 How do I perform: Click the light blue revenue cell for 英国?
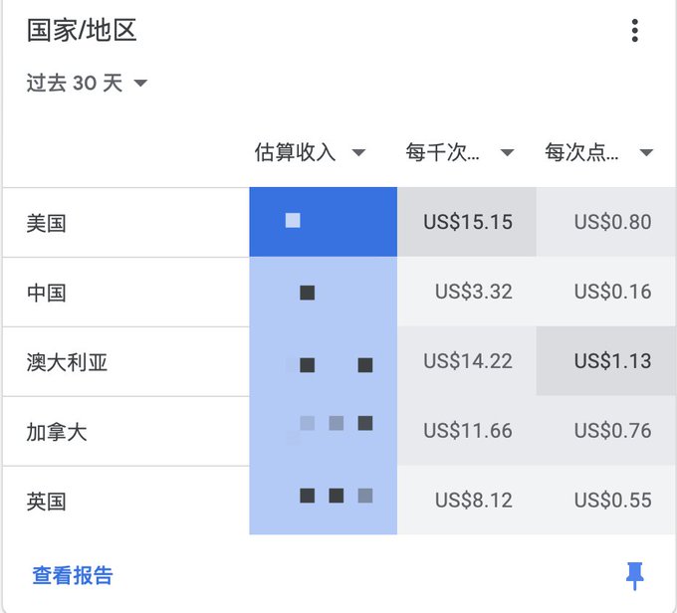coord(323,500)
